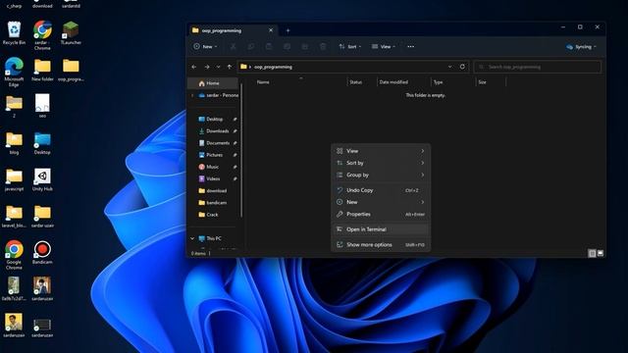Select the Microsoft Edge desktop icon
Viewport: 628px width, 353px height.
(x=14, y=72)
